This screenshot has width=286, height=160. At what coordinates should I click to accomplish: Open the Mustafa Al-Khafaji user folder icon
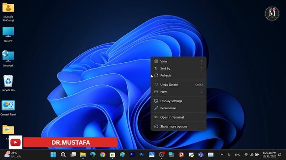[x=8, y=12]
